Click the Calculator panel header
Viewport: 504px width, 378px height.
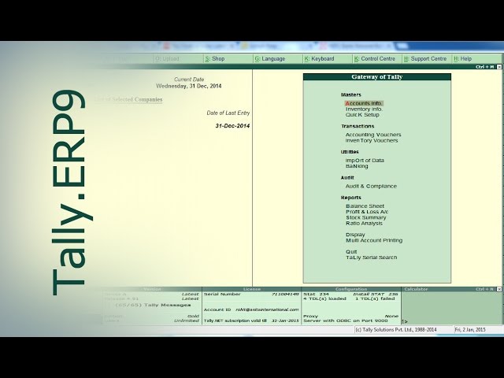(451, 289)
